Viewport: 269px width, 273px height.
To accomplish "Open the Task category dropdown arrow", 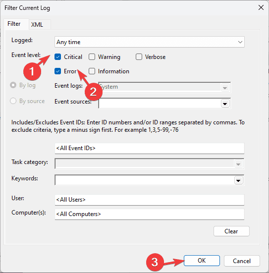I will (x=238, y=164).
